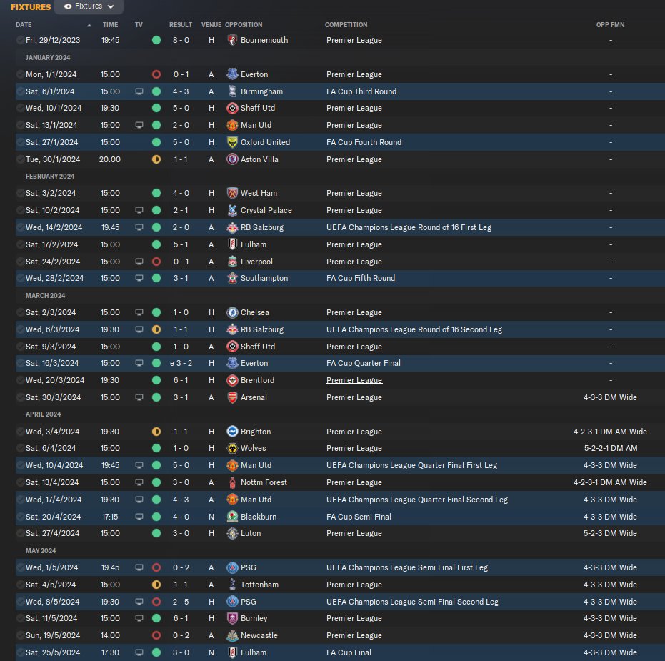Image resolution: width=665 pixels, height=661 pixels.
Task: Open the FA Cup Fifth Round competition link
Action: pyautogui.click(x=361, y=278)
